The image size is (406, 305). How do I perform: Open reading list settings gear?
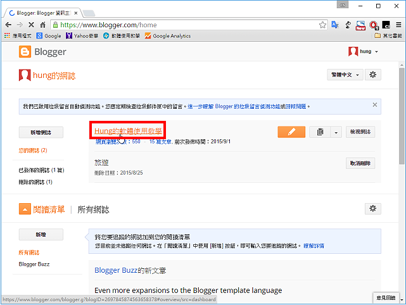point(373,209)
